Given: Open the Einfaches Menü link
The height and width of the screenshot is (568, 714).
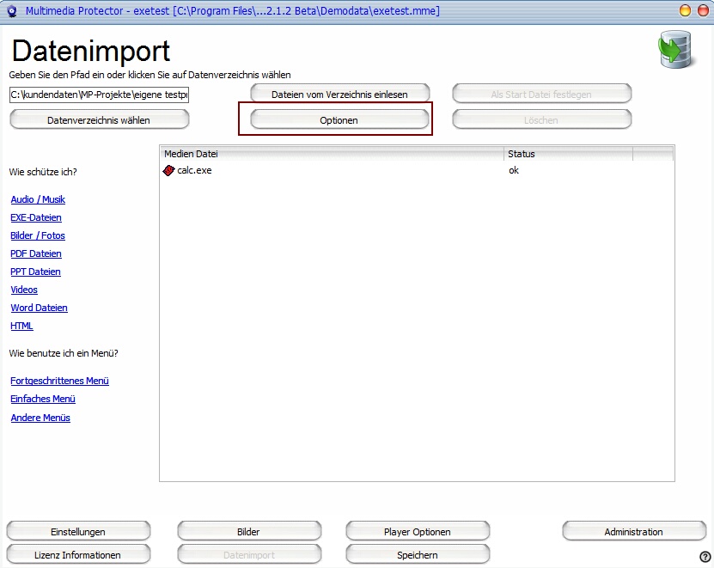Looking at the screenshot, I should (43, 399).
